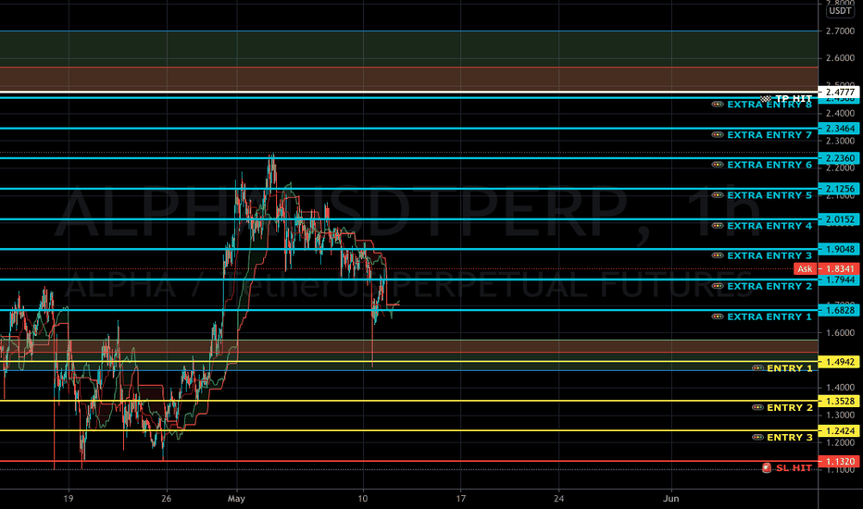This screenshot has height=509, width=863.
Task: Click the white 2.4777 price label
Action: [840, 92]
